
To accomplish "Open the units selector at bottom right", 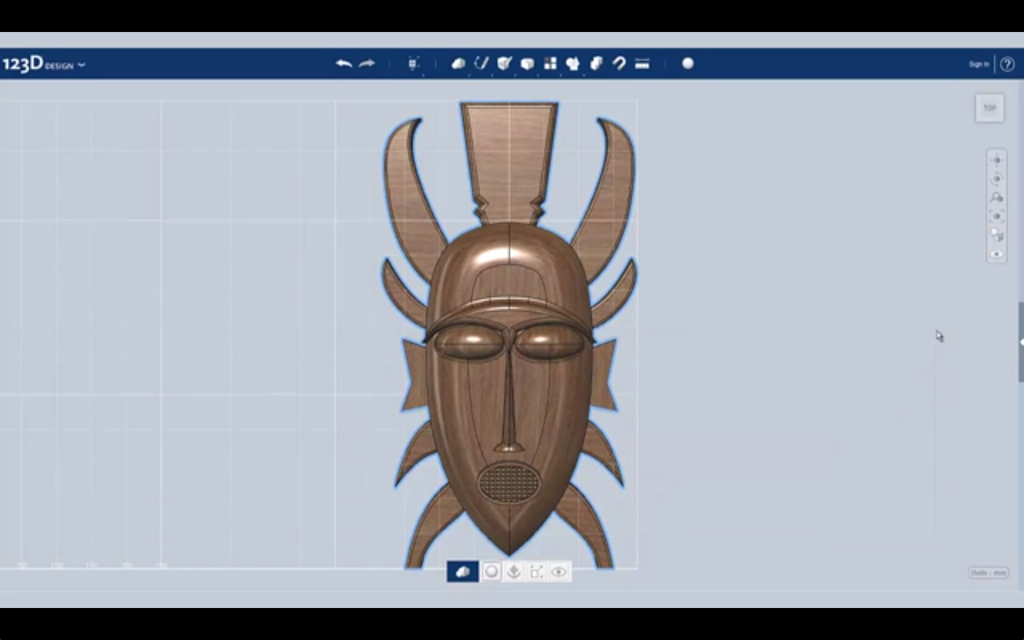I will pyautogui.click(x=988, y=572).
